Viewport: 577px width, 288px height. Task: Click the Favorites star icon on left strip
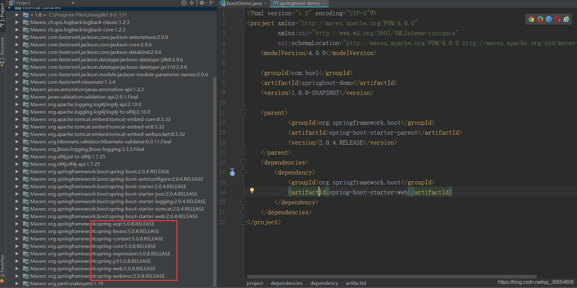(2, 281)
